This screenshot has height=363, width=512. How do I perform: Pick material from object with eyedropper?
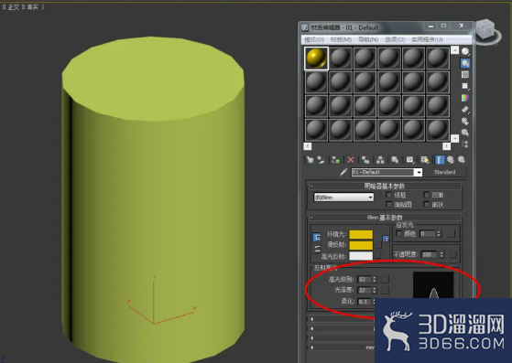click(343, 172)
